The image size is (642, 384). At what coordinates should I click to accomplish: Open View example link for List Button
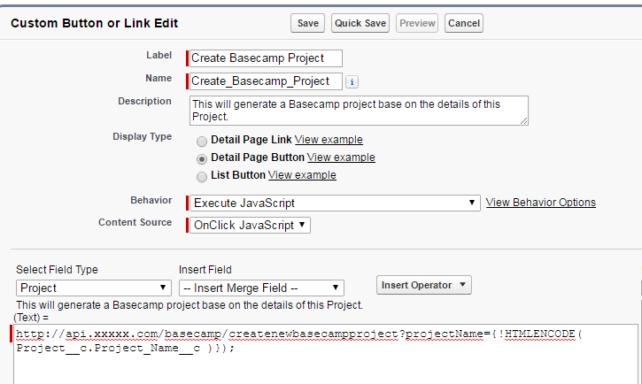(x=302, y=175)
